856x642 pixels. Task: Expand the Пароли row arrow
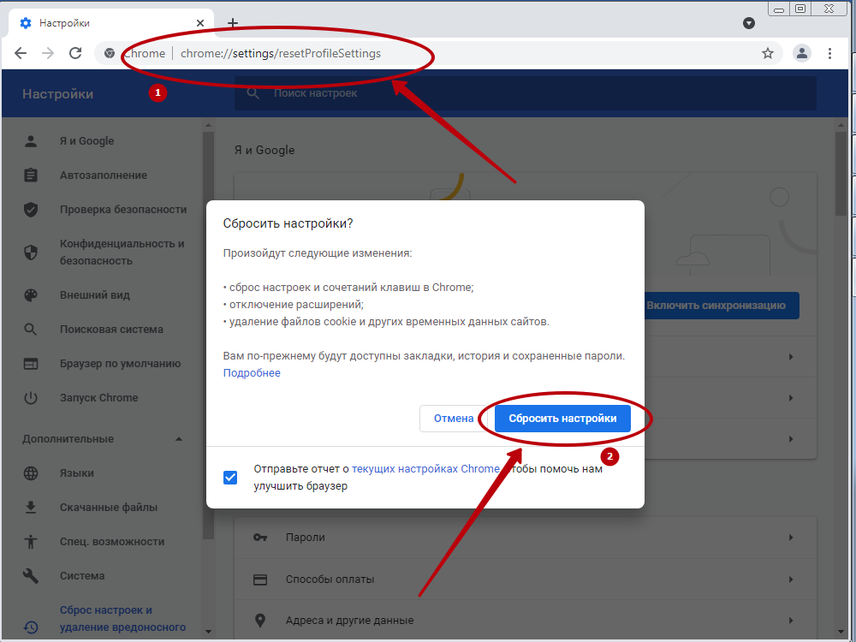(790, 538)
